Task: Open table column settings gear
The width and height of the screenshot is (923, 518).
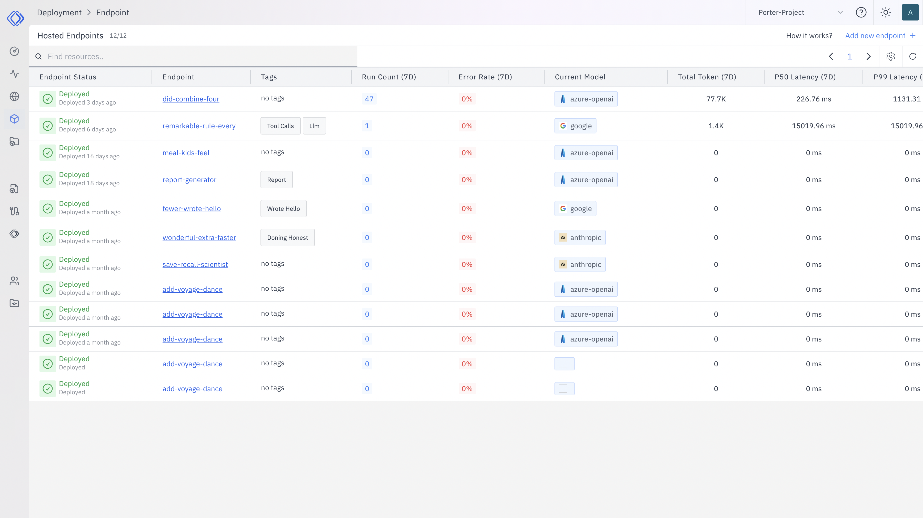Action: pos(891,56)
